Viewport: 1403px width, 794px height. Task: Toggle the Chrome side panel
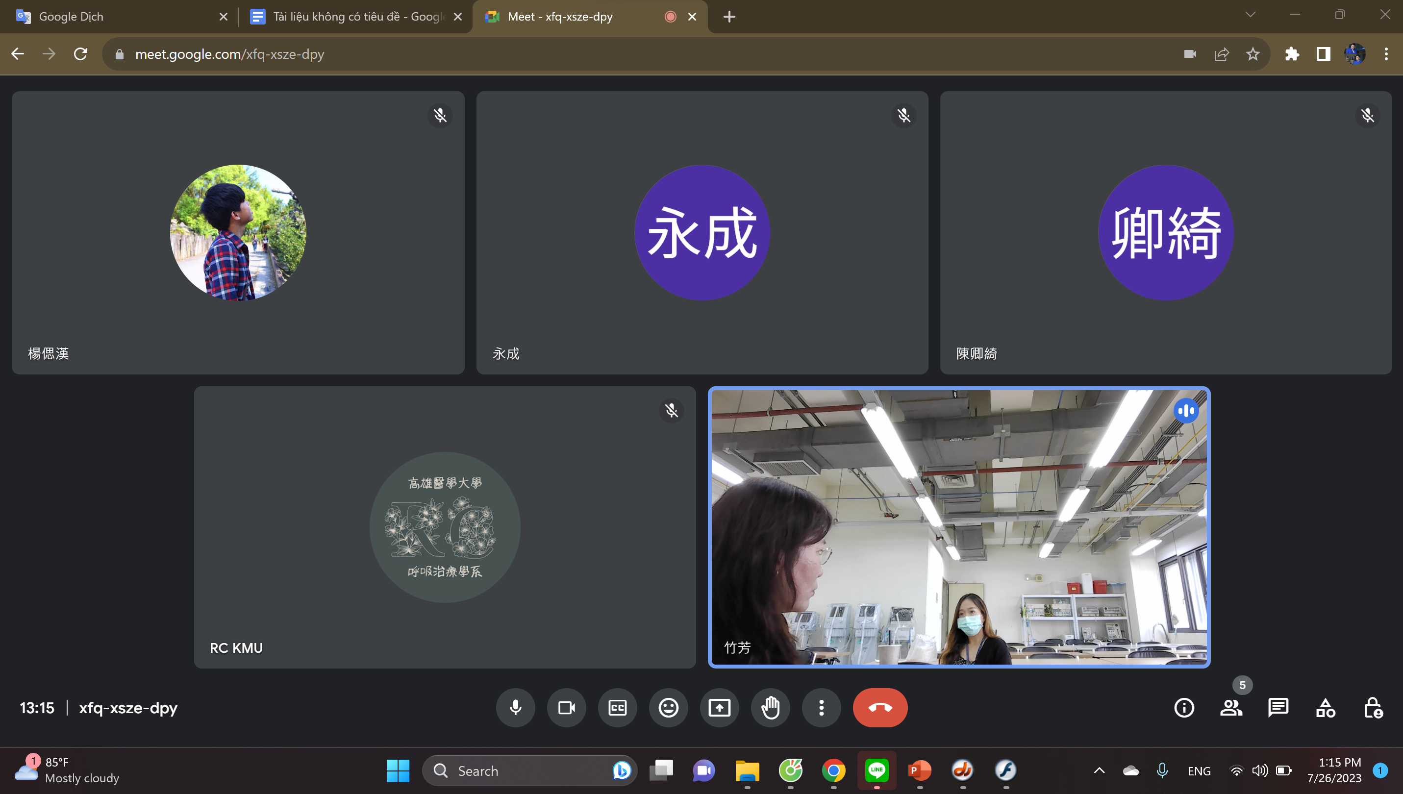click(x=1324, y=54)
